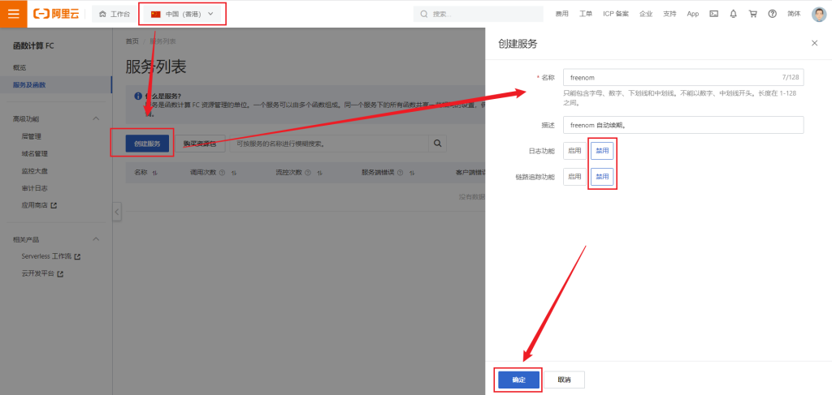Enable 日志功能 with 启用
The width and height of the screenshot is (832, 395).
[574, 151]
